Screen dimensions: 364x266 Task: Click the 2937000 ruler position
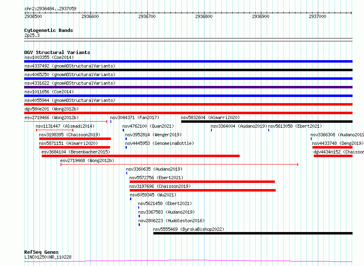point(317,16)
